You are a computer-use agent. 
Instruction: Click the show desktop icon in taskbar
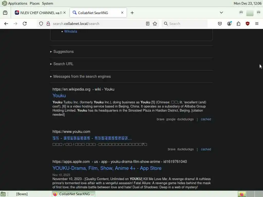[3, 194]
